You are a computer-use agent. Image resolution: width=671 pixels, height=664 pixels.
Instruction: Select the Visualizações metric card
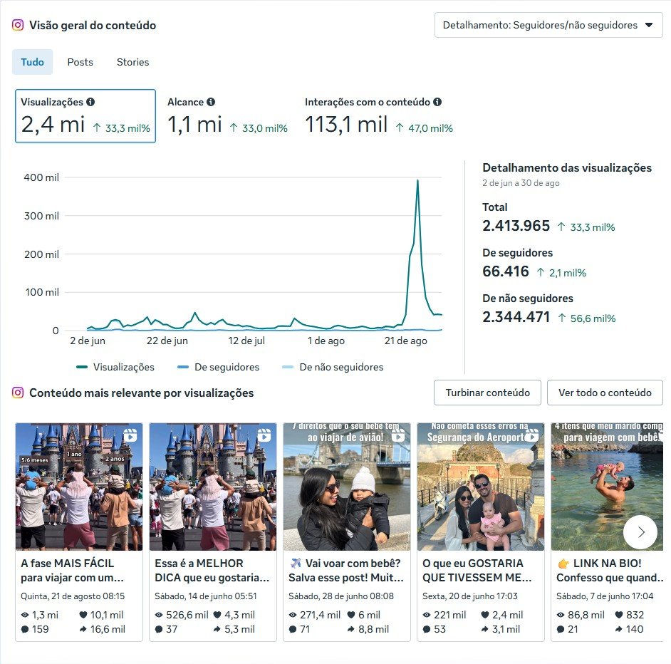coord(85,116)
